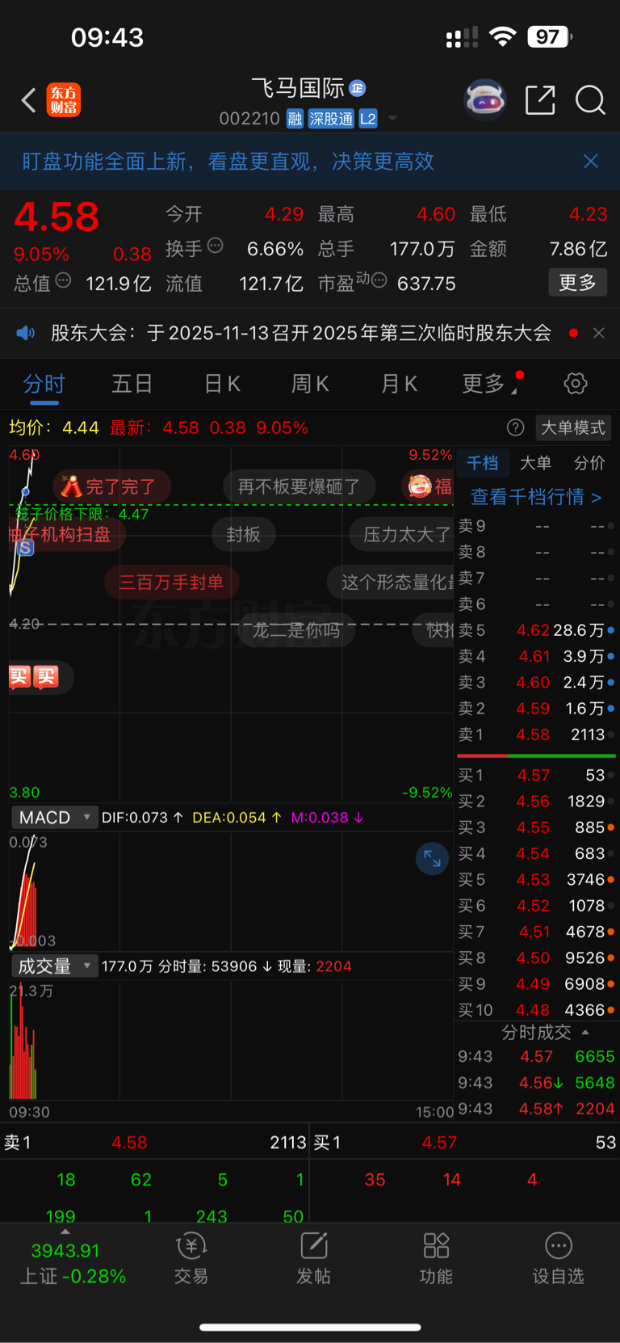This screenshot has width=620, height=1343.
Task: Tap the announcement speaker icon
Action: click(26, 333)
